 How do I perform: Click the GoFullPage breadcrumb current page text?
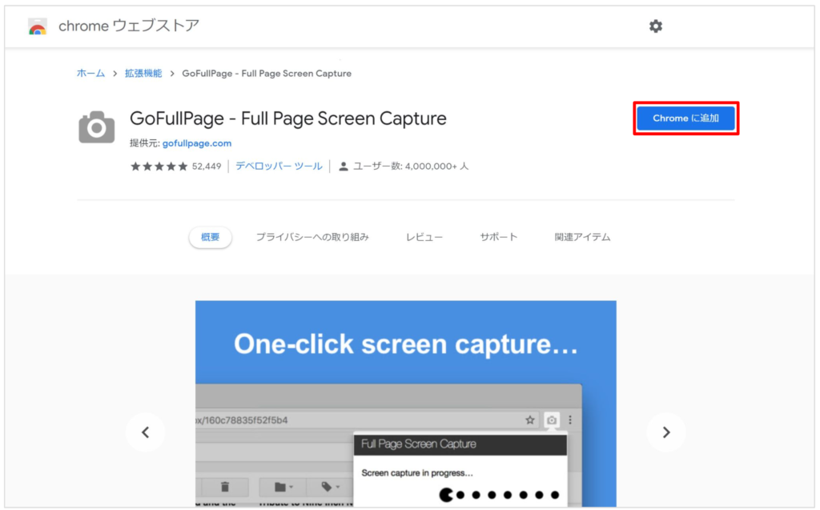coord(267,73)
